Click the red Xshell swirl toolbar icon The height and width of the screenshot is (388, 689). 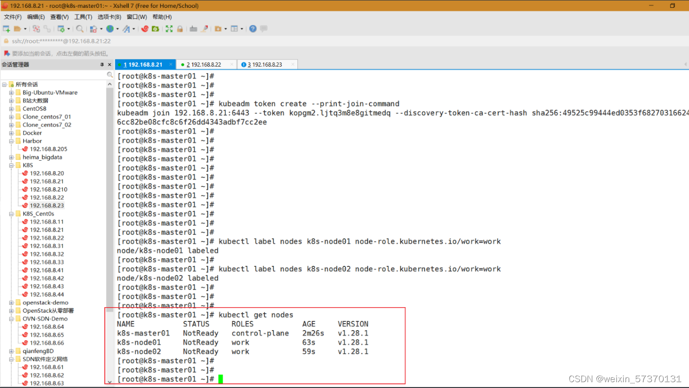[145, 29]
